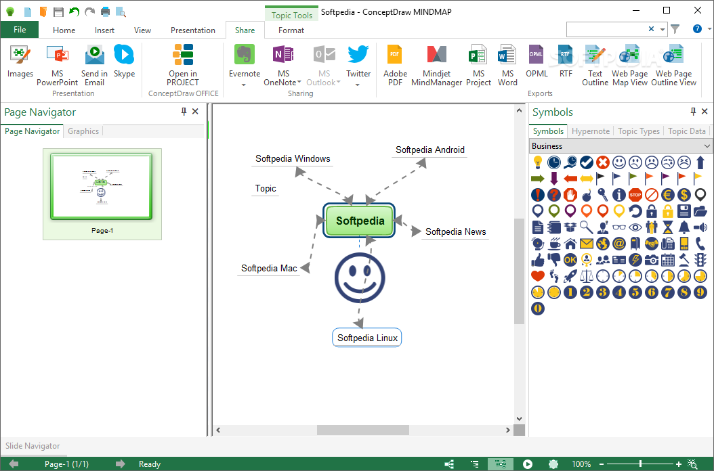714x471 pixels.
Task: Open Evernote dropdown arrow
Action: (x=244, y=85)
